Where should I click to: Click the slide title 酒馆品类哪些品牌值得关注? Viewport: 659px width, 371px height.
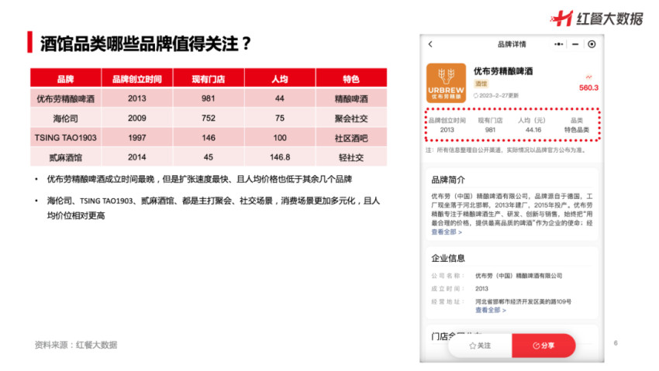coord(146,43)
